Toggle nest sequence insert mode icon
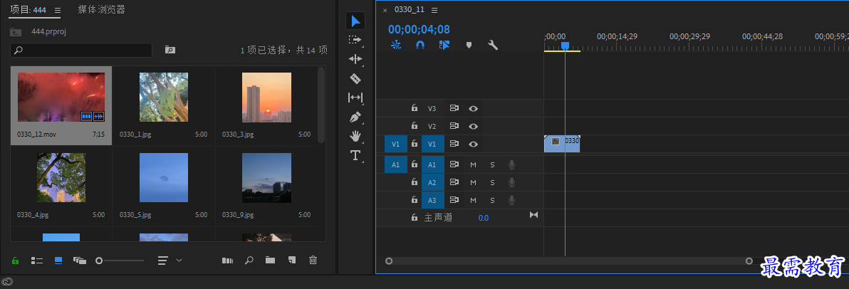849x289 pixels. [x=396, y=45]
